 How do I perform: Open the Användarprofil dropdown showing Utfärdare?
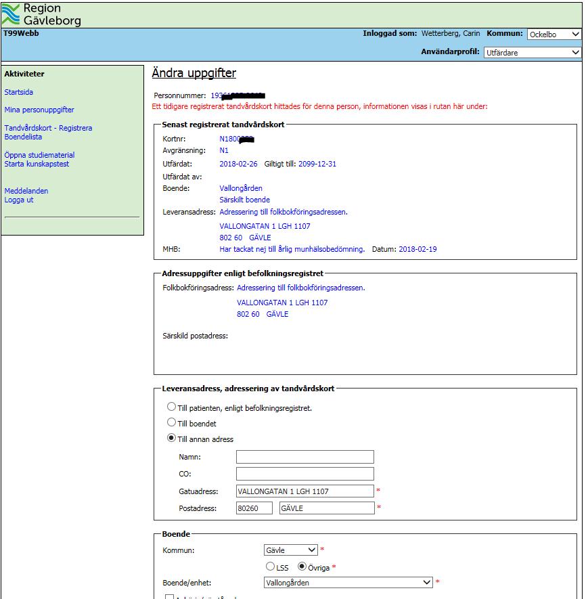(533, 52)
